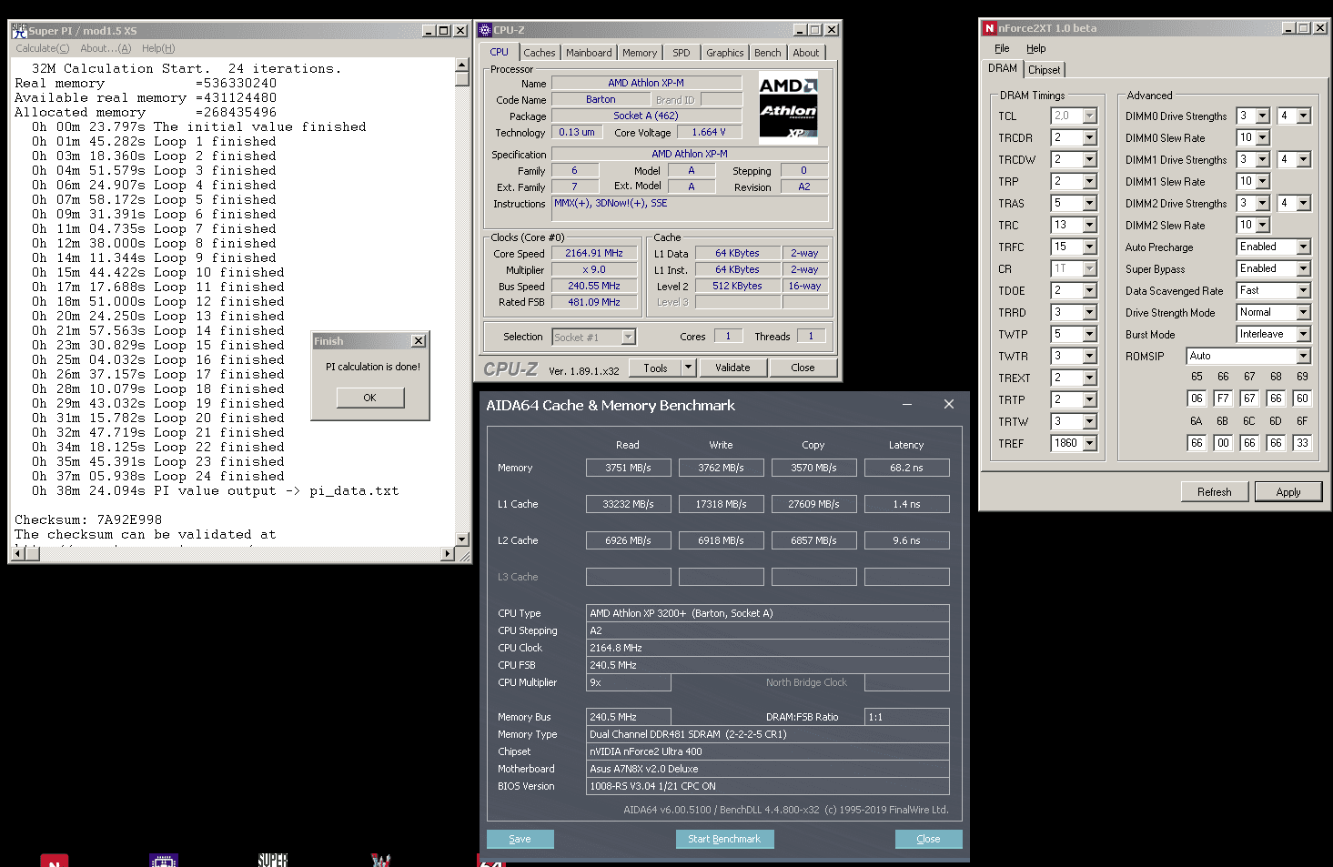Click the Super PI vertical scrollbar up arrow

[462, 65]
